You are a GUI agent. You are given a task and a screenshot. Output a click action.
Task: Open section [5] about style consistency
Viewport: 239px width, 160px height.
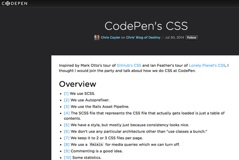pos(67,125)
